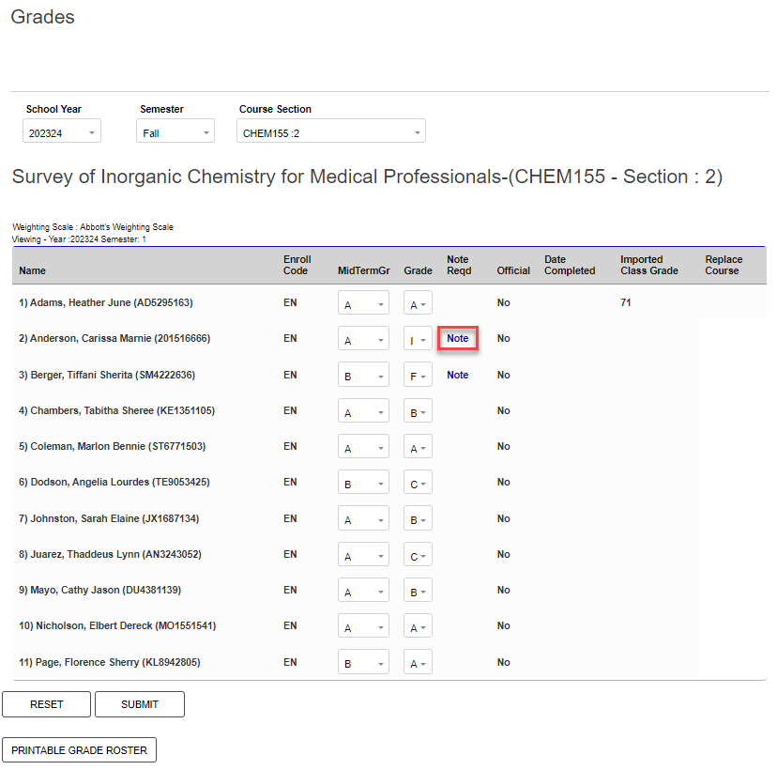The height and width of the screenshot is (770, 777).
Task: Expand the Semester dropdown showing Fall
Action: (x=175, y=132)
